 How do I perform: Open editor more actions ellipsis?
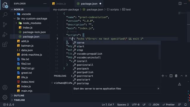185,4
